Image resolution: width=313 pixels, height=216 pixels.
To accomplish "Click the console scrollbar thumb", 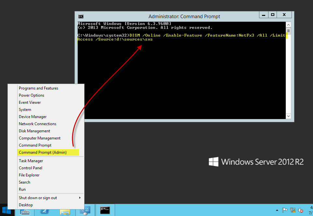I will pyautogui.click(x=288, y=31).
